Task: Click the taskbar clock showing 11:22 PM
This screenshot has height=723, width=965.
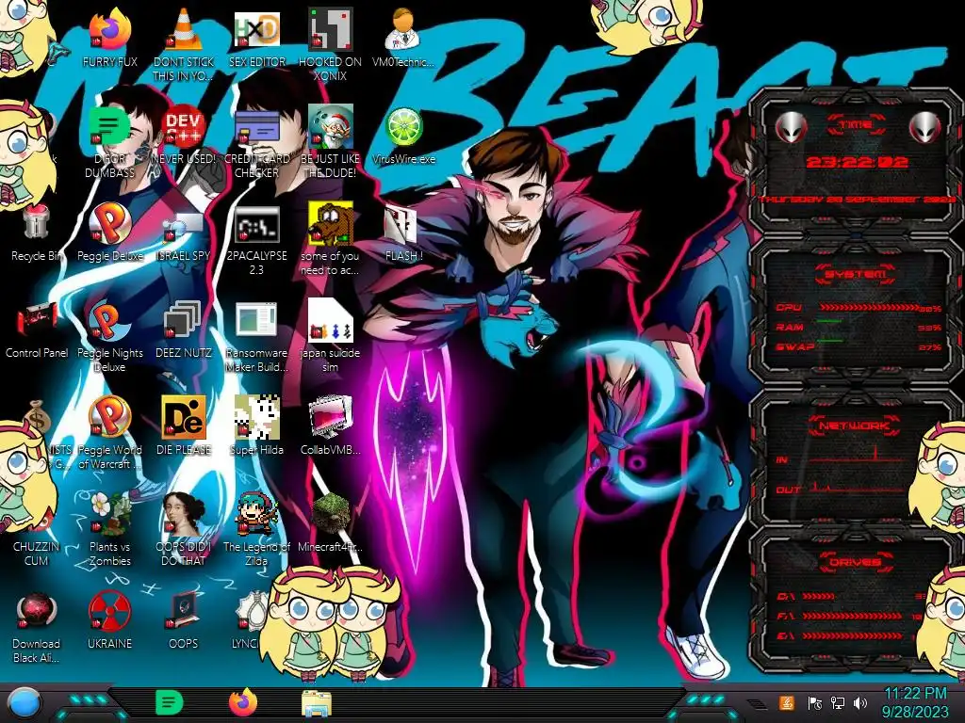Action: click(x=915, y=702)
